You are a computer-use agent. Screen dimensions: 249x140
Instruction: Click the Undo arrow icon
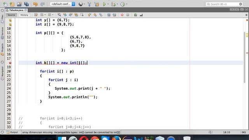[35, 4]
